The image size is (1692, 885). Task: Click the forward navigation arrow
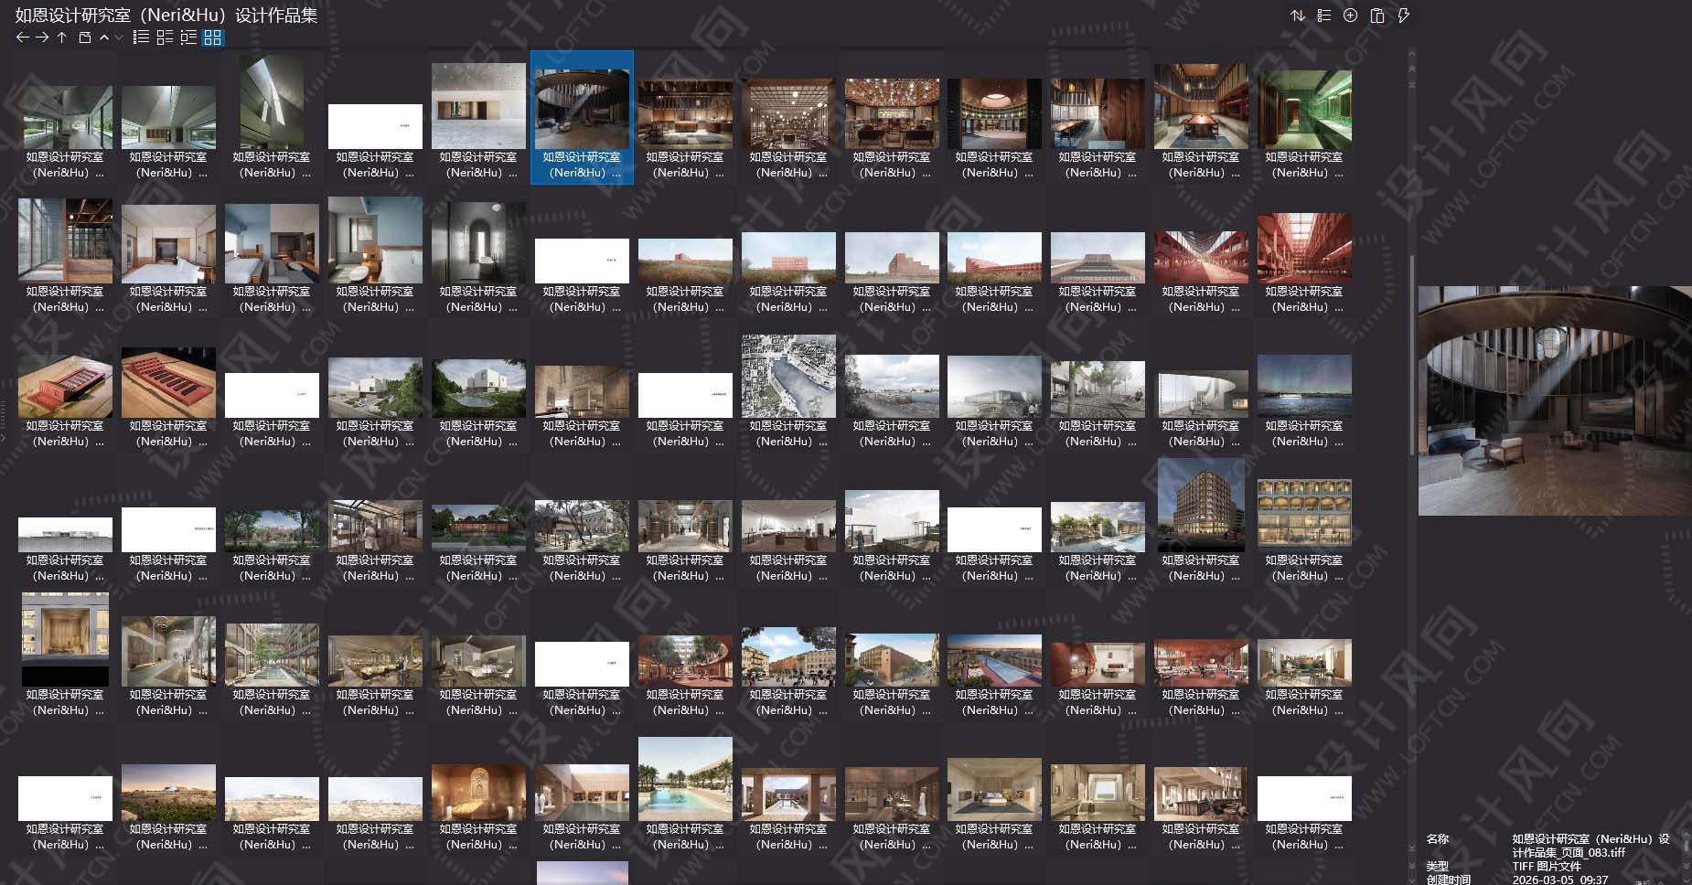[42, 37]
